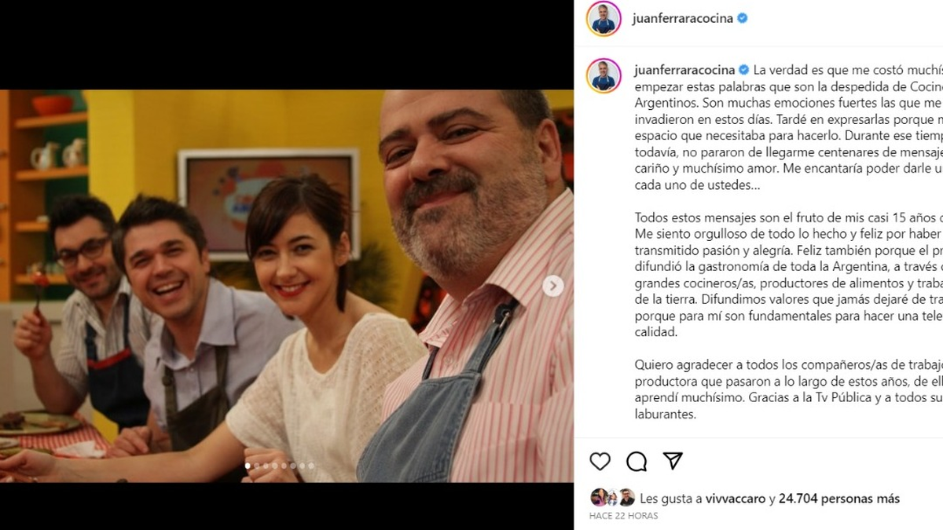The height and width of the screenshot is (530, 943).
Task: Open juanferraracocina username link in header
Action: (682, 19)
